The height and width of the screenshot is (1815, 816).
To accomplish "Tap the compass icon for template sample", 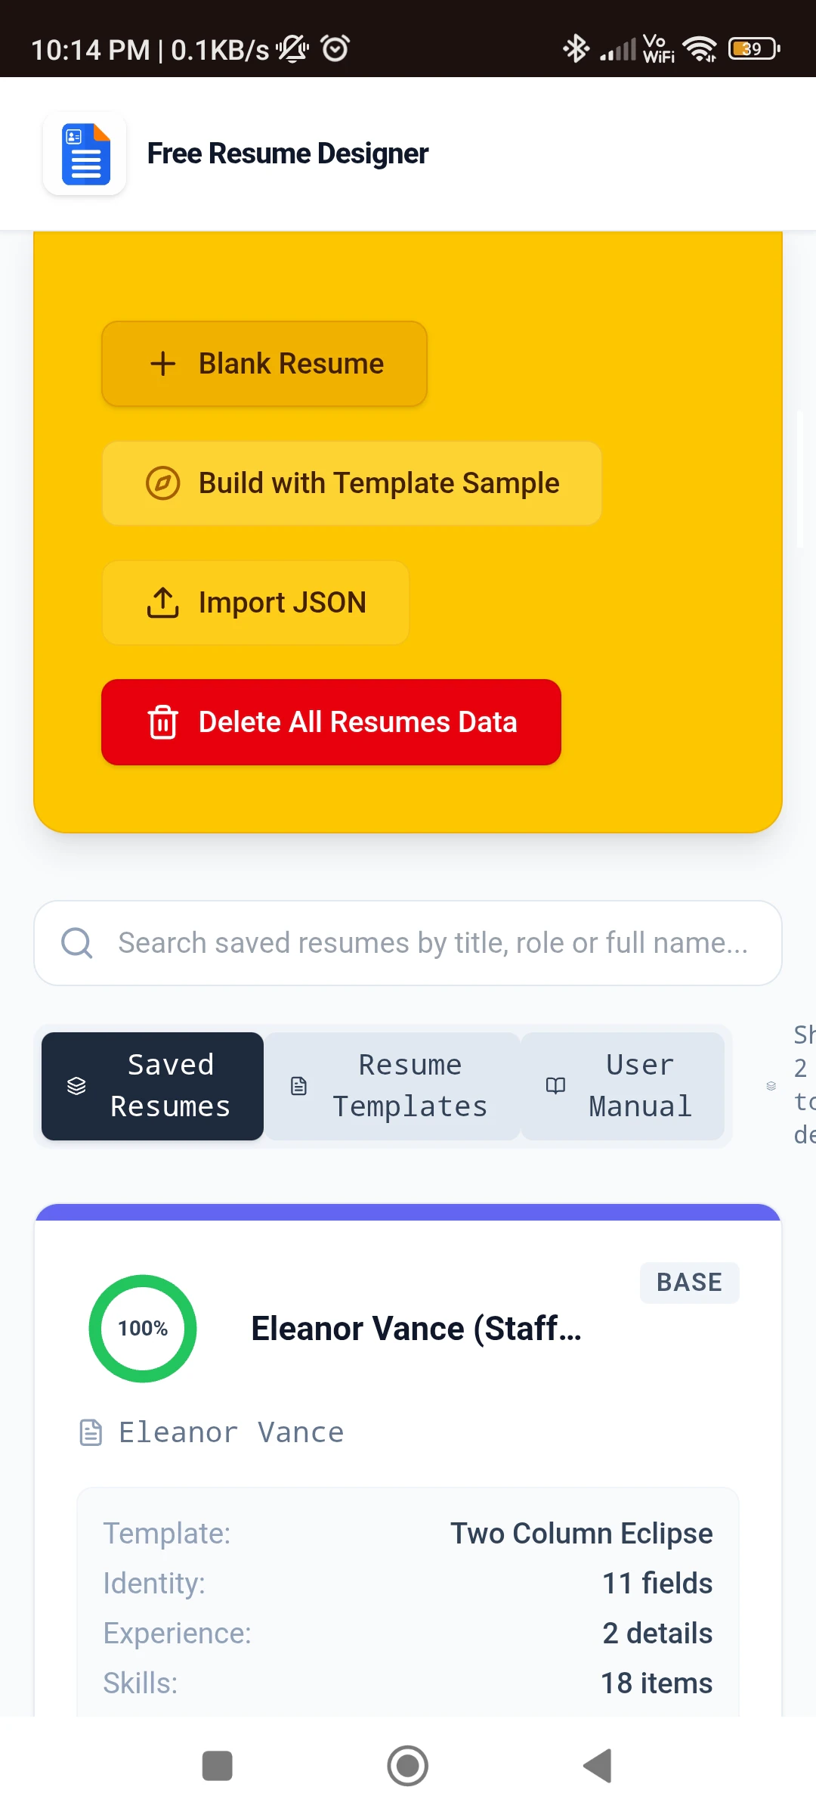I will click(x=162, y=483).
